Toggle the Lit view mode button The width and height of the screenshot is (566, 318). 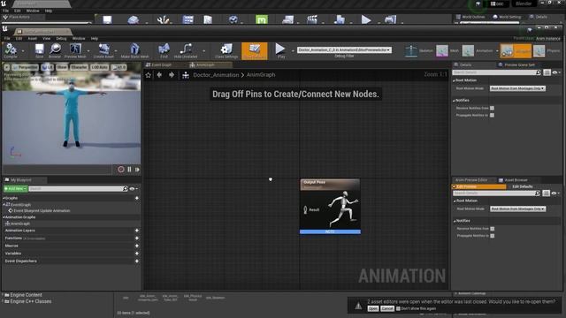point(47,67)
